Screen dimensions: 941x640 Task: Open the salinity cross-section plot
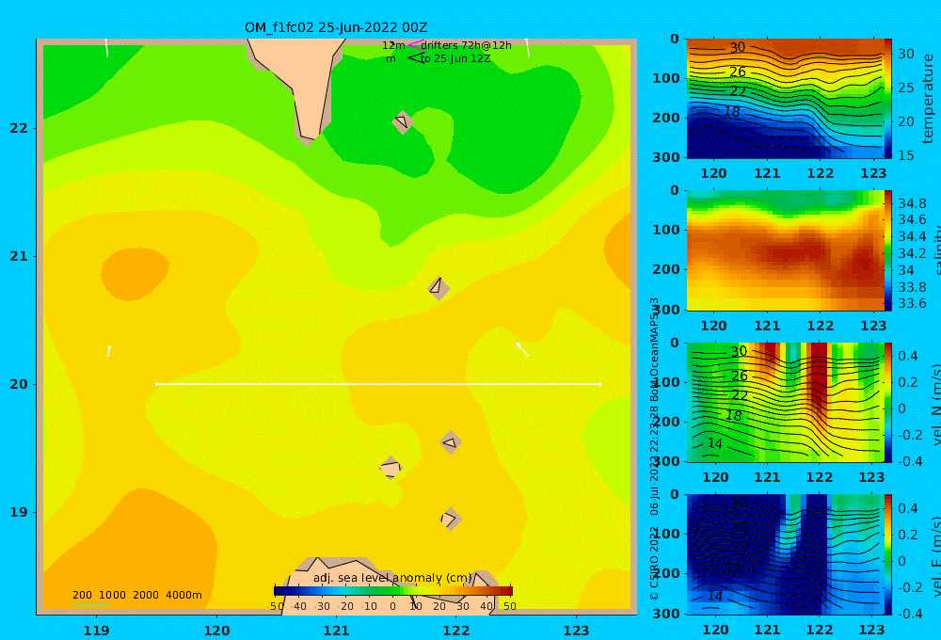pyautogui.click(x=785, y=250)
